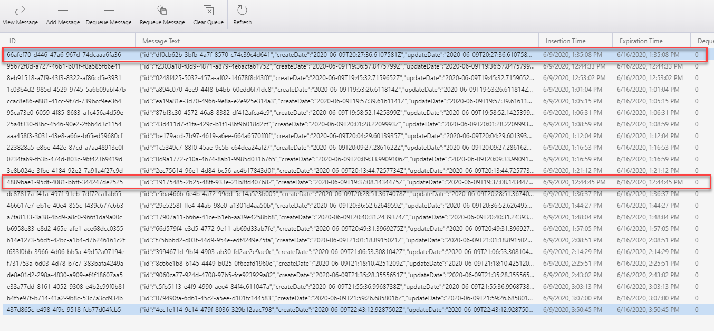714x331 pixels.
Task: Select message ID 3e8b024e-3fbe-4184-92e2-7a91a4f27c9d
Action: pyautogui.click(x=65, y=171)
